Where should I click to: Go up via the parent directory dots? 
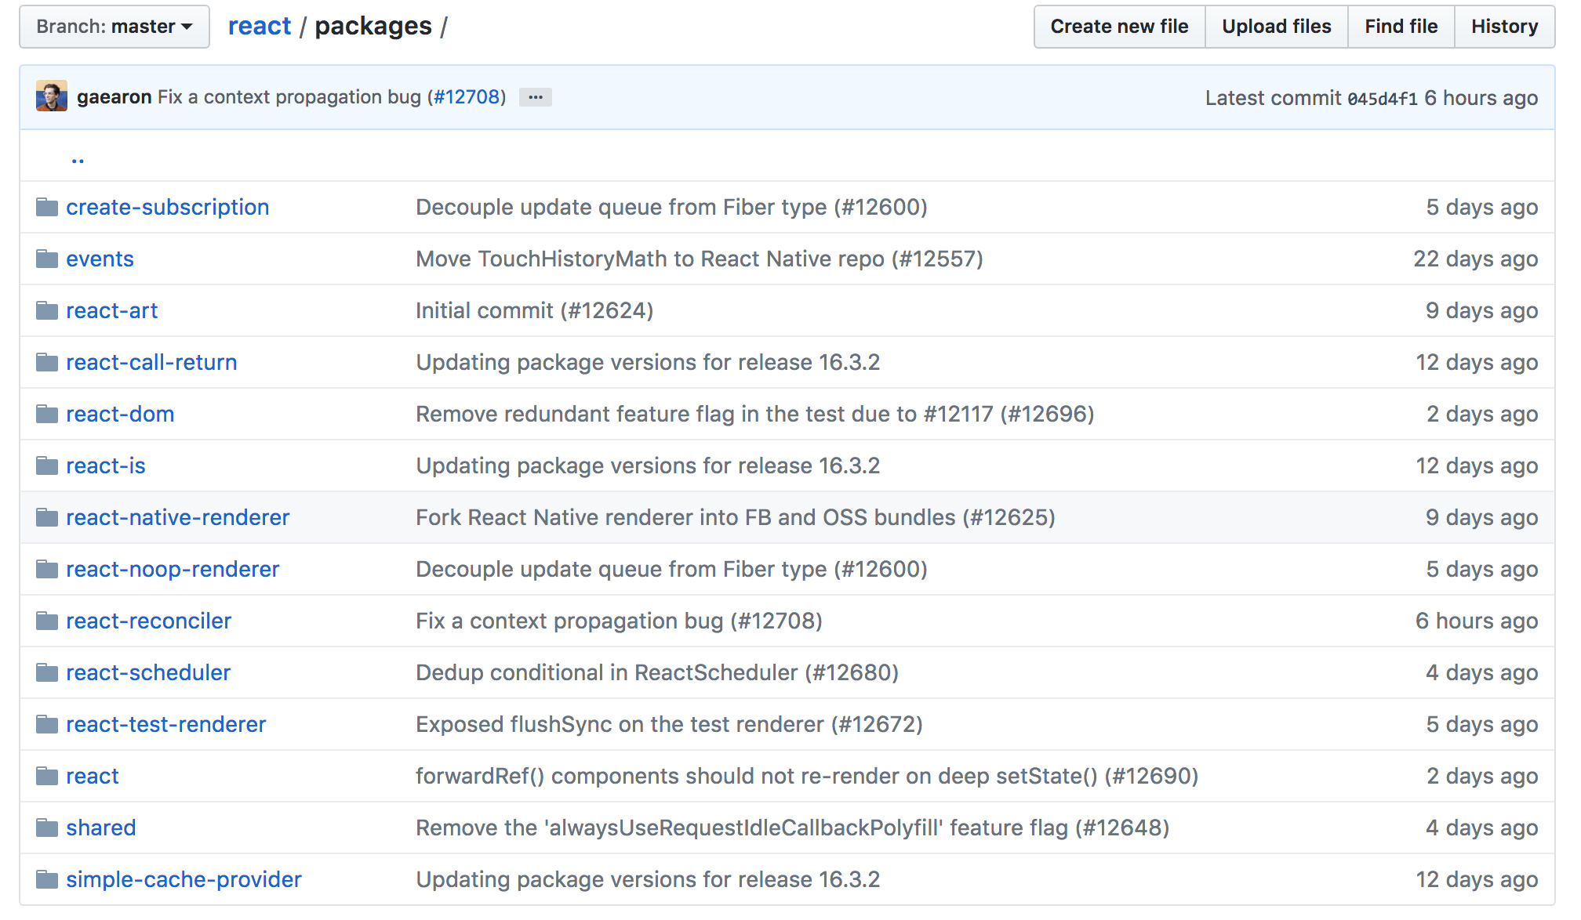[x=78, y=158]
